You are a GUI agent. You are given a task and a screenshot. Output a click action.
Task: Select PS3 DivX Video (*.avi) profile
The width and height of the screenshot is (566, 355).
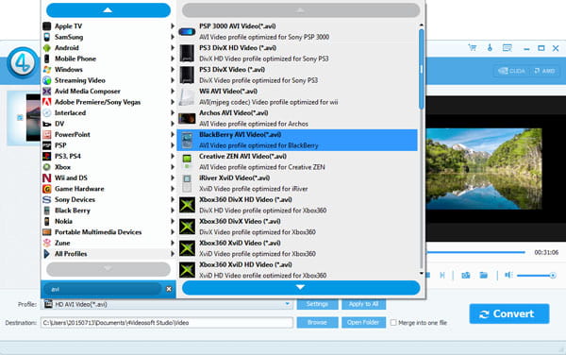(297, 75)
